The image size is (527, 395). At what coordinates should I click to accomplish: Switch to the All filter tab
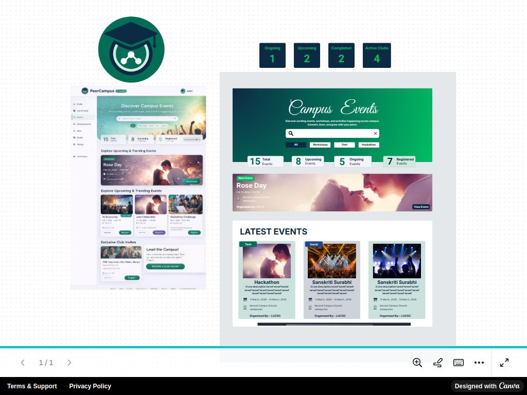(295, 145)
